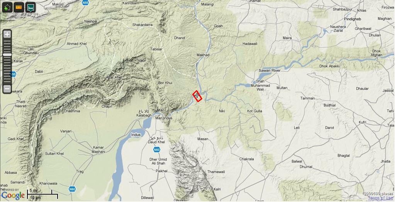395x202 pixels.
Task: Click the map scale bar
Action: tap(42, 194)
